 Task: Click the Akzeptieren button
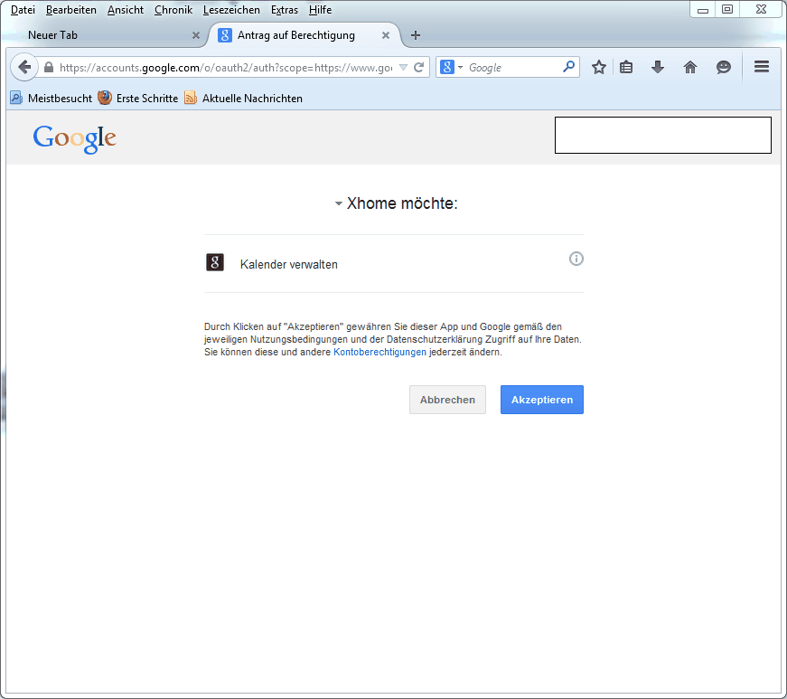coord(542,400)
